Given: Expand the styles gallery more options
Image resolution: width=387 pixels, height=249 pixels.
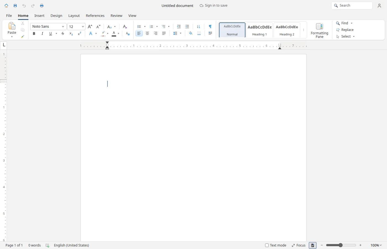Looking at the screenshot, I should tap(304, 30).
